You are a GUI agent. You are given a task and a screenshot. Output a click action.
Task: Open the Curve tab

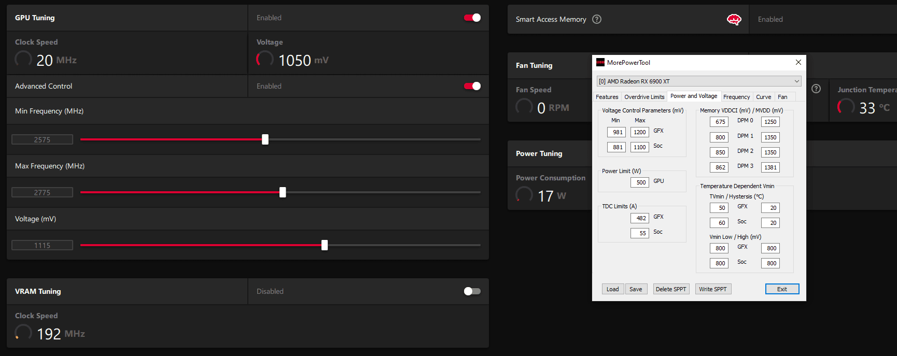(763, 97)
